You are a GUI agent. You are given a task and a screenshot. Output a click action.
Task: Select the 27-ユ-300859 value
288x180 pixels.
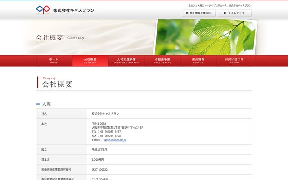100,179
